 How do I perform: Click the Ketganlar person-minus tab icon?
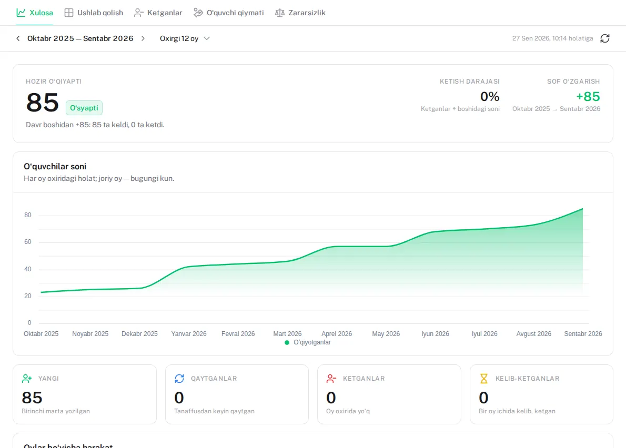point(138,13)
